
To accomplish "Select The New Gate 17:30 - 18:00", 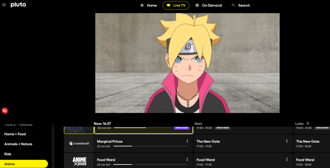I will tap(312, 144).
